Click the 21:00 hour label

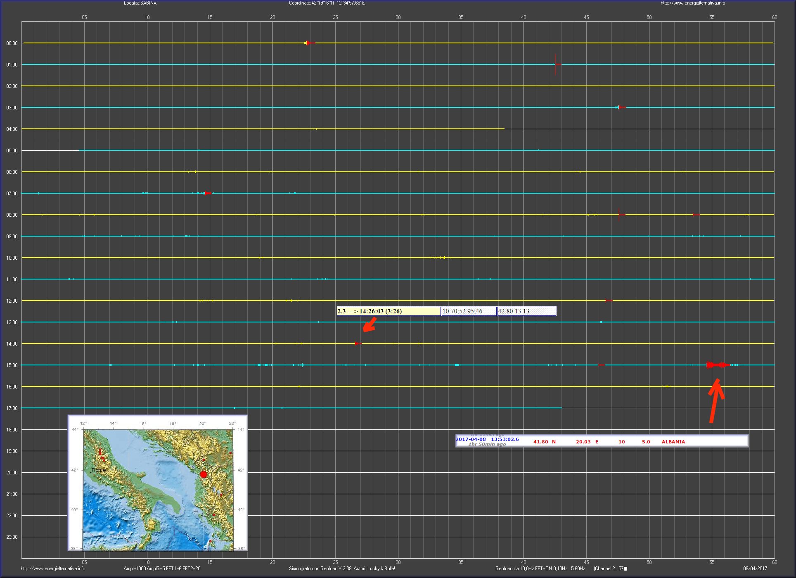click(x=12, y=494)
